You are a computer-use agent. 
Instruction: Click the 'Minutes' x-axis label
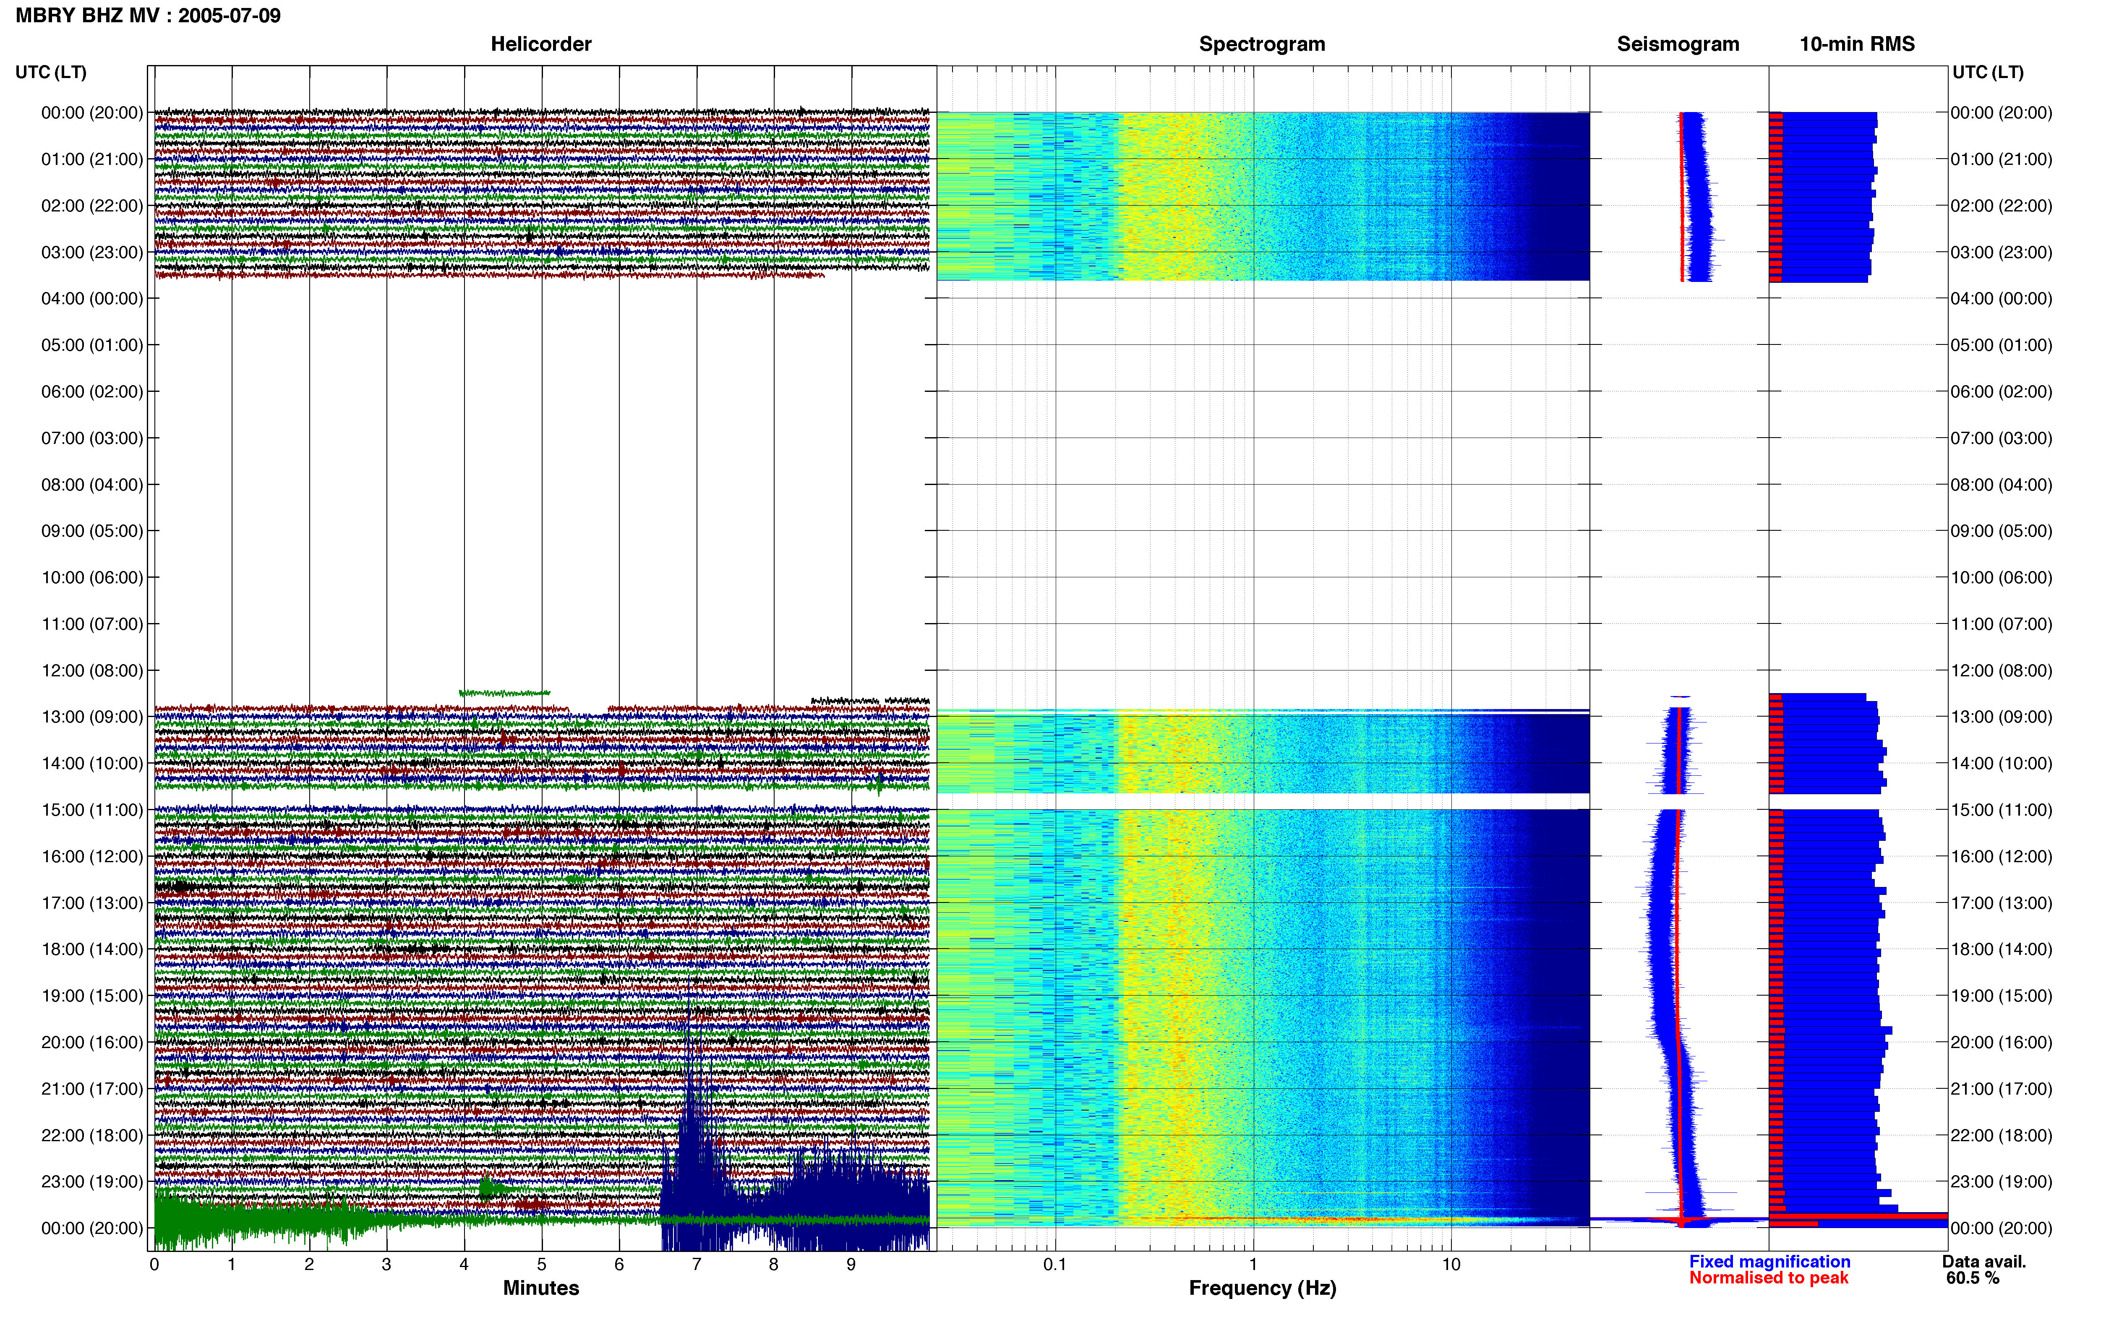(x=541, y=1287)
